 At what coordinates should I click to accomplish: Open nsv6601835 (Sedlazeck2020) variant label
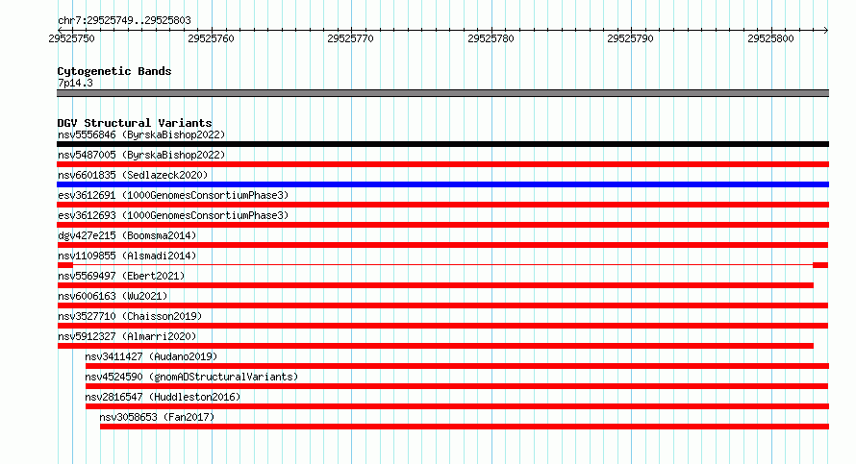click(x=133, y=175)
